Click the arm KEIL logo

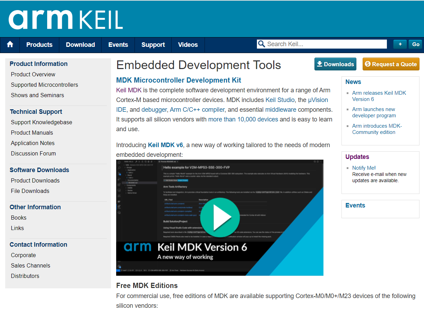(x=66, y=19)
